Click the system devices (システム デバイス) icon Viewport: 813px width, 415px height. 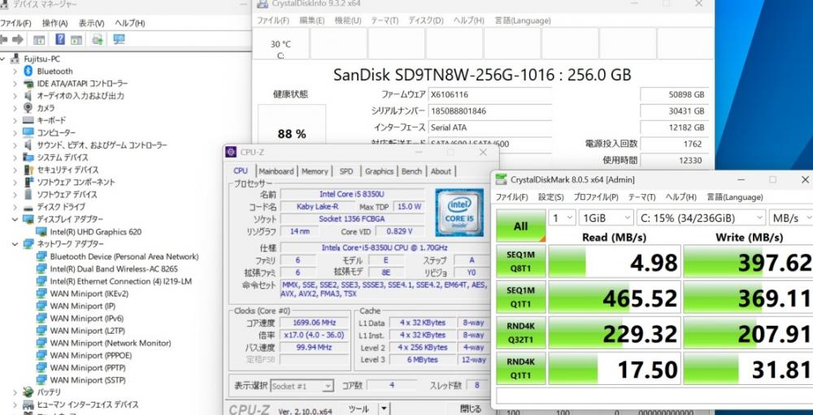point(28,158)
